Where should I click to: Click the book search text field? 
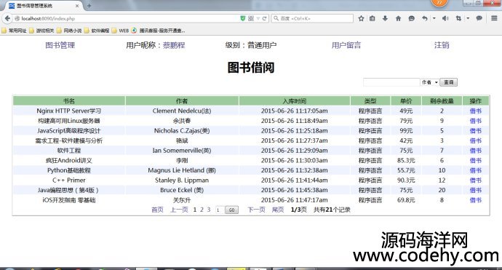click(x=391, y=82)
